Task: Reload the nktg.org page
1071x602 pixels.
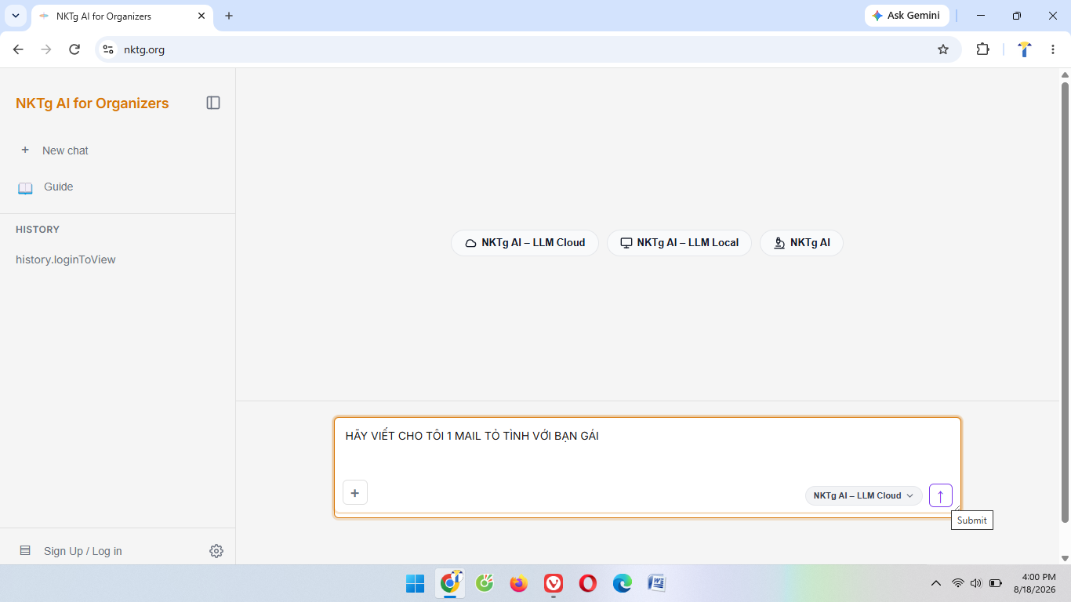Action: tap(74, 49)
